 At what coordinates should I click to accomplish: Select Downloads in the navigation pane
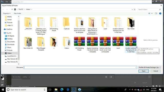(x=10, y=44)
